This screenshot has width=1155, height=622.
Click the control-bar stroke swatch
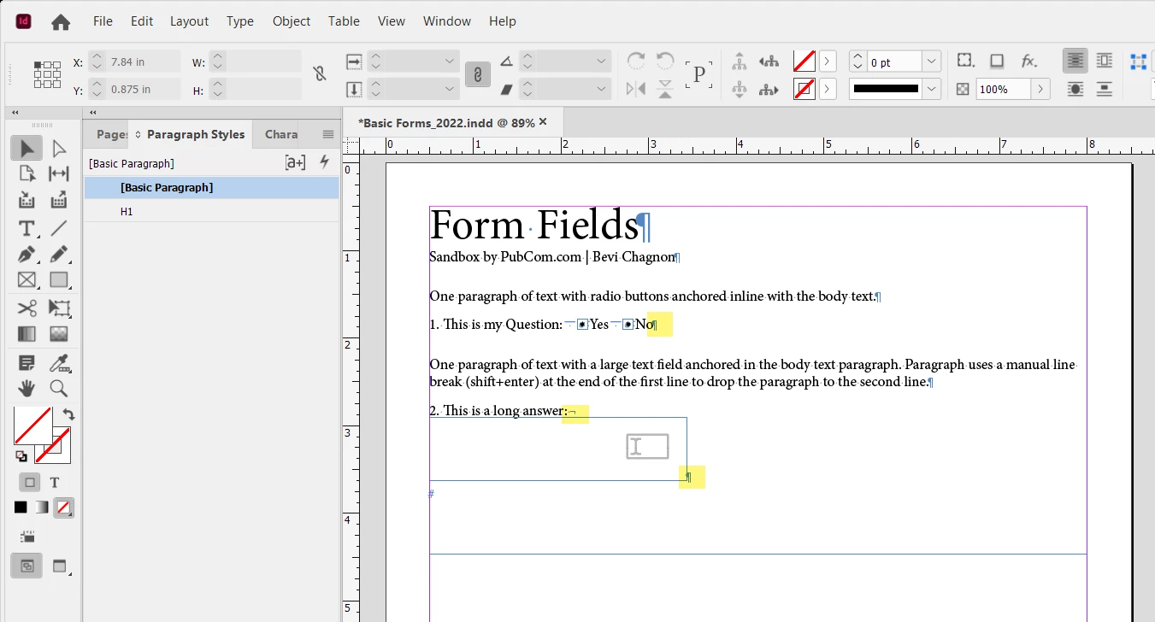pyautogui.click(x=804, y=89)
